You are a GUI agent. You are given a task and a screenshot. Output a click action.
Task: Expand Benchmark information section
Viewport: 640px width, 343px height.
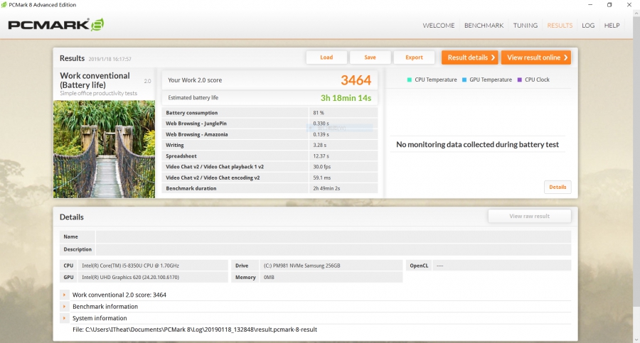[64, 306]
